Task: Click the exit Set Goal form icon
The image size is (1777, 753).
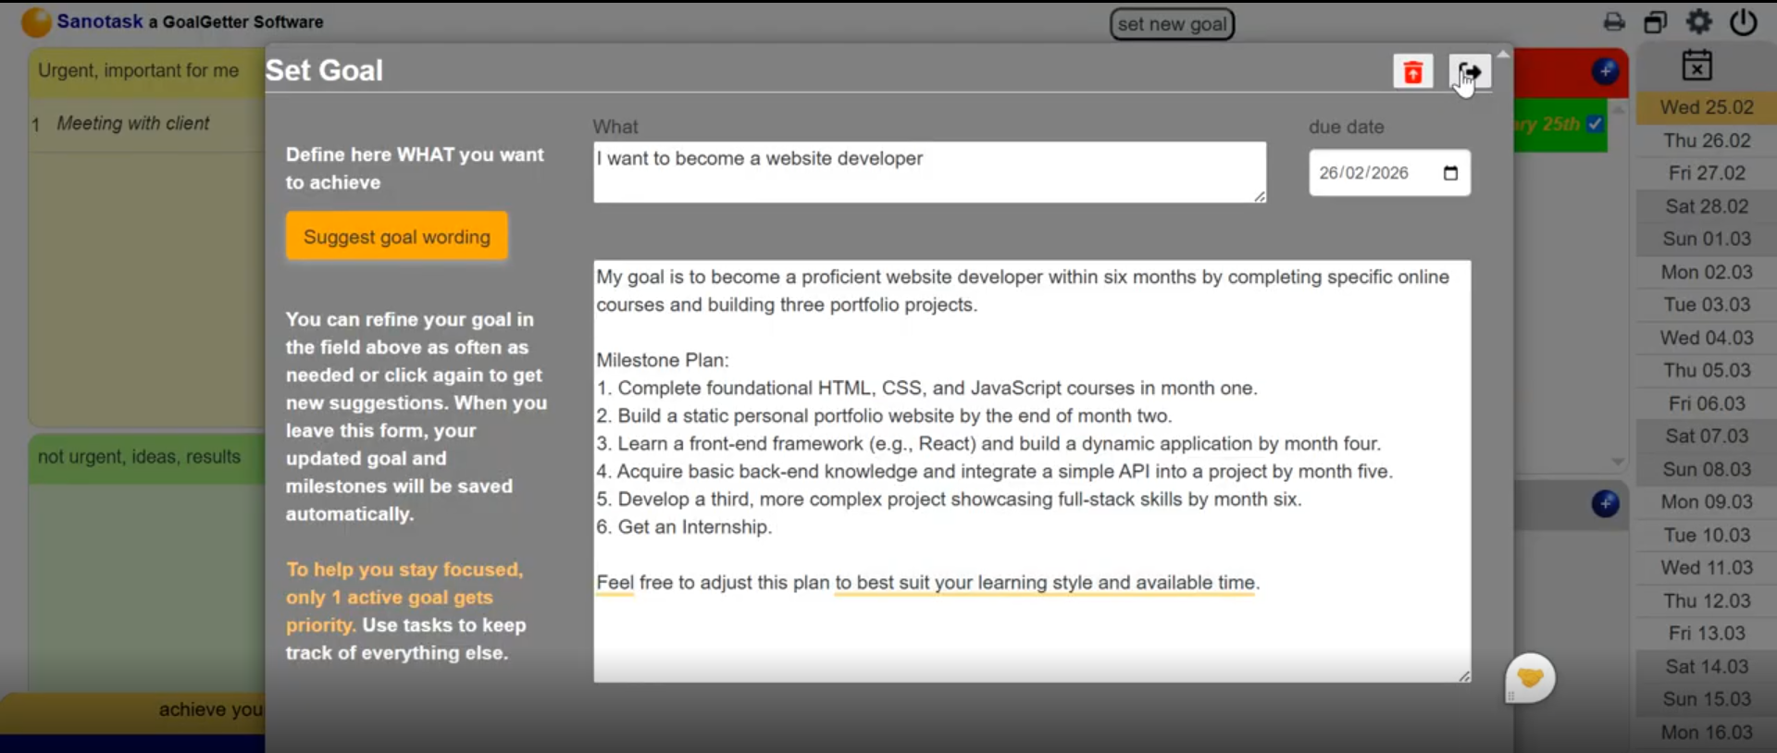Action: [1470, 72]
